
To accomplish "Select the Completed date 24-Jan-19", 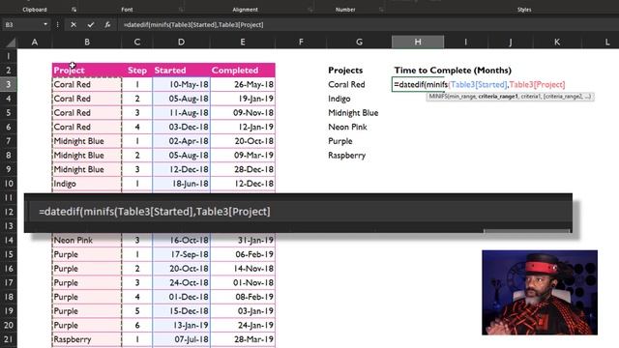I will 243,325.
